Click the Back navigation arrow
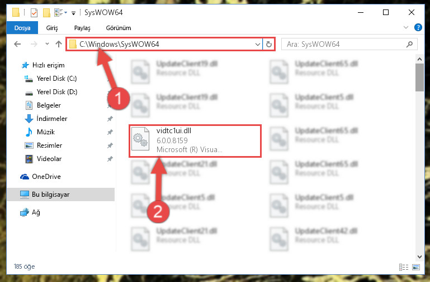Viewport: 430px width, 282px height. click(x=17, y=44)
